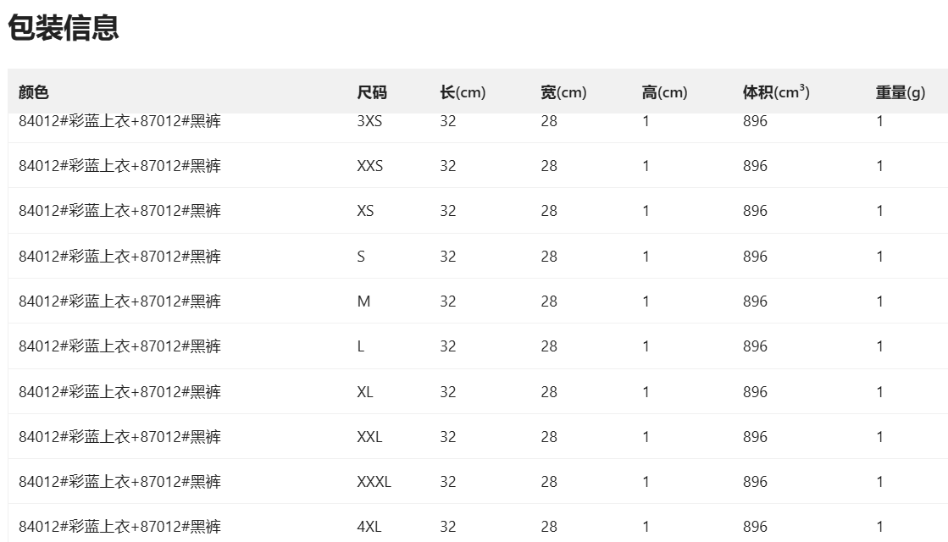This screenshot has height=542, width=948.
Task: Click the 颜色 column header
Action: pyautogui.click(x=34, y=92)
